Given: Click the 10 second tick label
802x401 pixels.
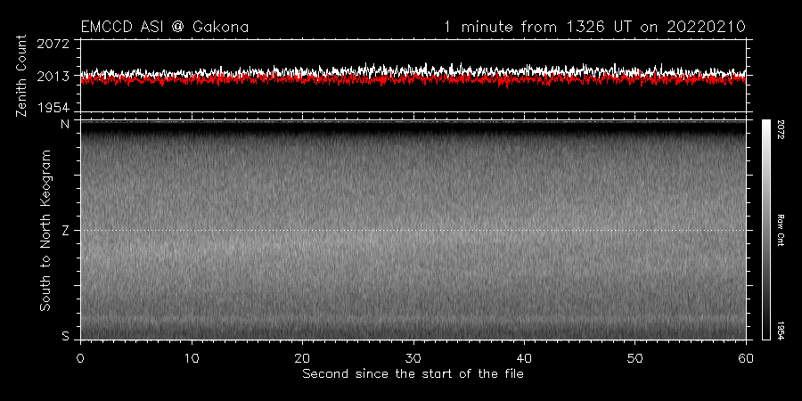Looking at the screenshot, I should pos(192,357).
